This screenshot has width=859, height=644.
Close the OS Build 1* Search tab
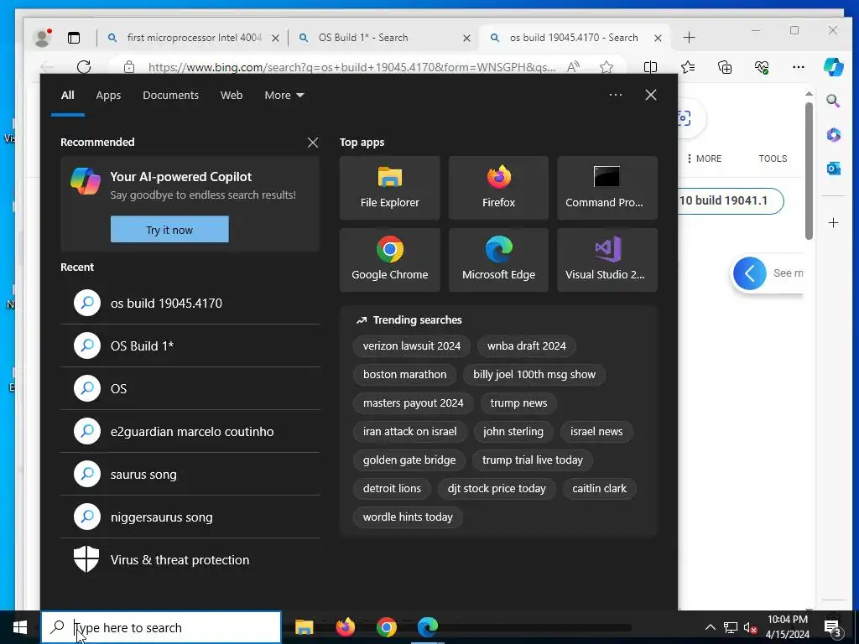pyautogui.click(x=466, y=38)
